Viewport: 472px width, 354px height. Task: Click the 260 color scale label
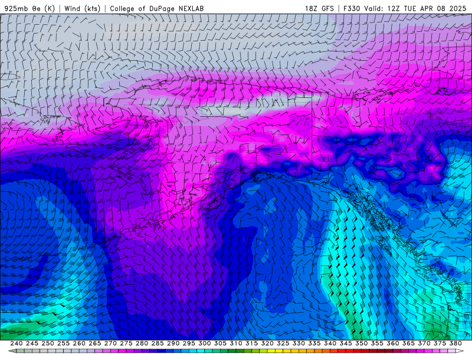[x=79, y=343]
